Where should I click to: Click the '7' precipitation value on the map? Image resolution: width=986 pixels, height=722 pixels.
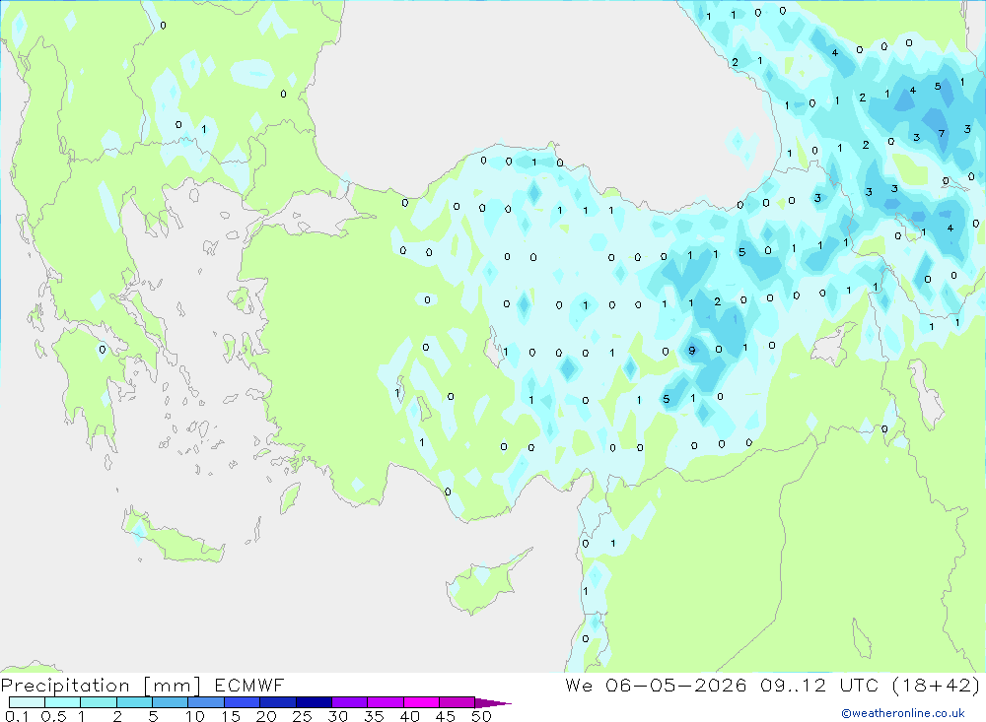point(942,133)
